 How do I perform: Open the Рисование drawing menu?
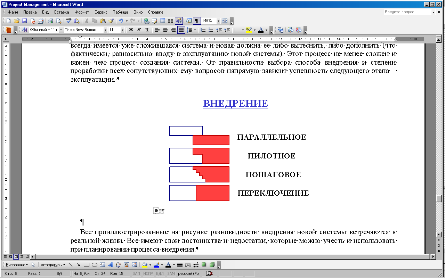tap(17, 265)
